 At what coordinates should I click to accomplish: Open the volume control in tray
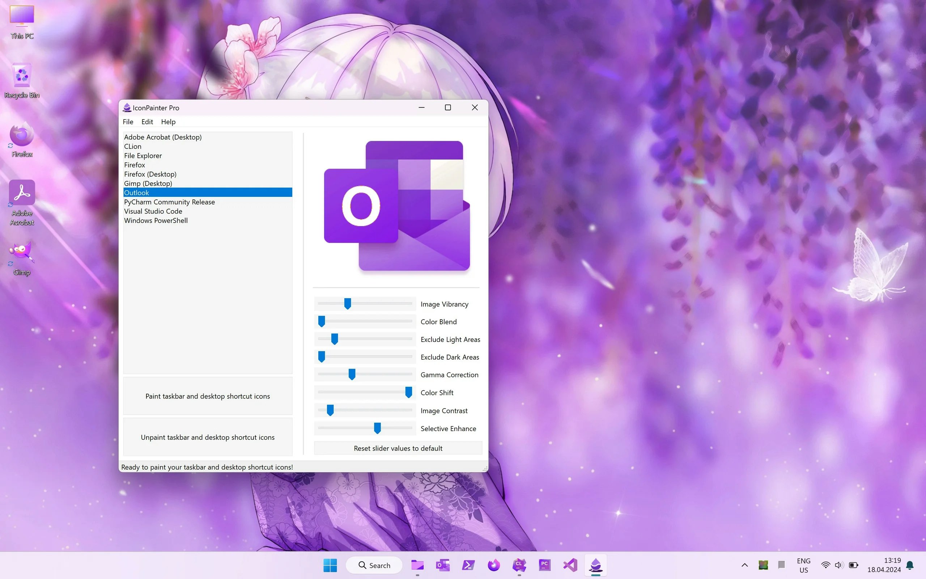click(x=839, y=565)
